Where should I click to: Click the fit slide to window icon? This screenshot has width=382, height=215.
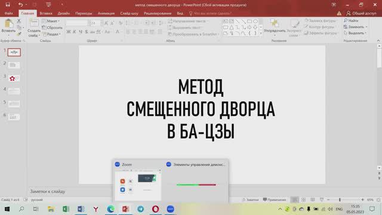tap(378, 199)
